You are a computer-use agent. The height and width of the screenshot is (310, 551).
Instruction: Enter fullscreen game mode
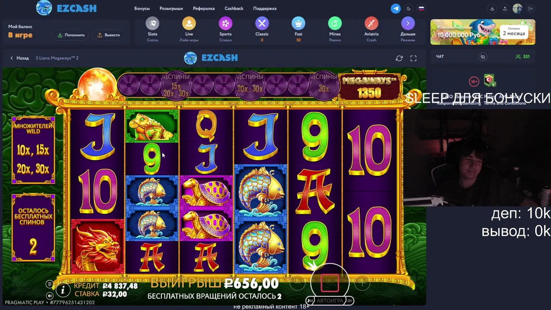[413, 58]
